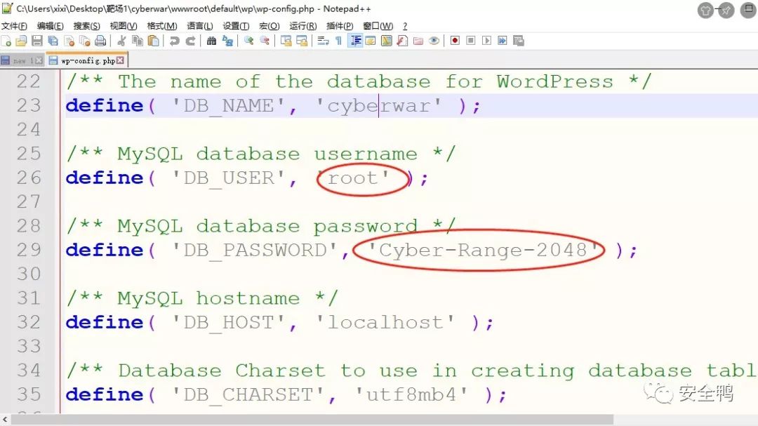758x426 pixels.
Task: Open the 运行(R) menu
Action: pos(303,26)
